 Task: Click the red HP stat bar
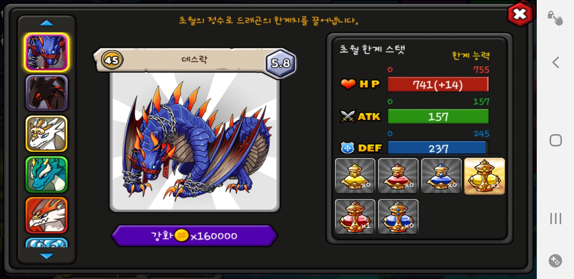[438, 84]
